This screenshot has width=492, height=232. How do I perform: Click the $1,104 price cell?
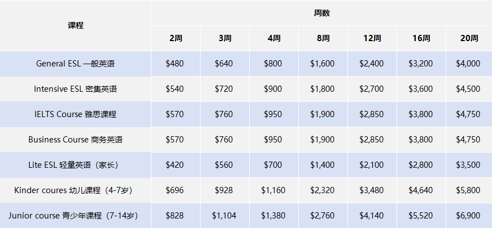coord(224,216)
